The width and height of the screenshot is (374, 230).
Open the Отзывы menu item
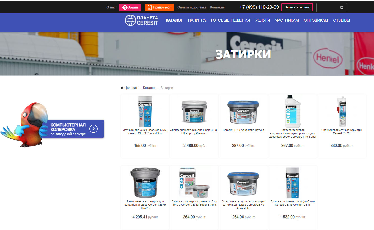point(342,20)
